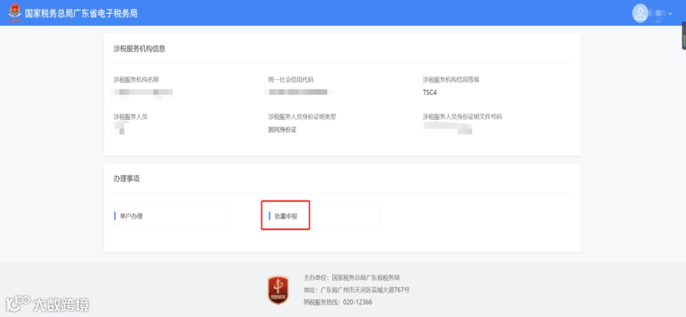Click the 主办单位 line in footer
Viewport: 686px width, 317px height.
tap(351, 278)
